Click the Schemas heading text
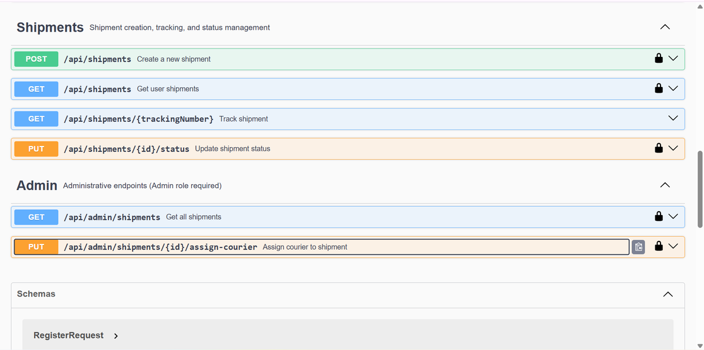 point(36,294)
